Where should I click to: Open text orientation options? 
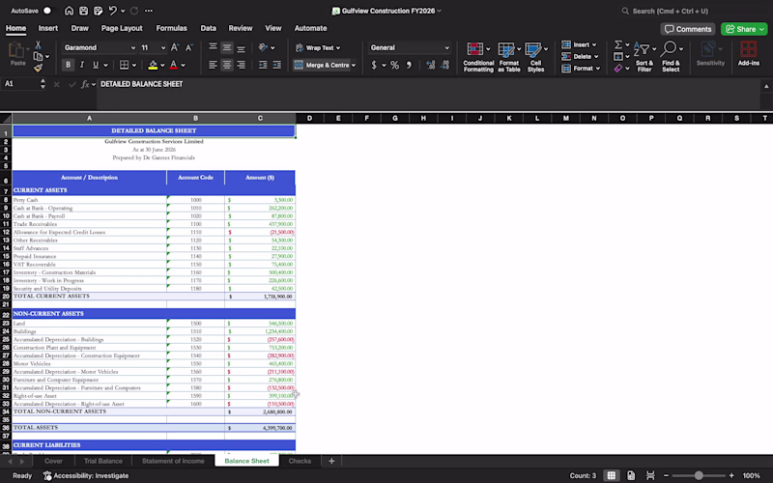tap(267, 47)
